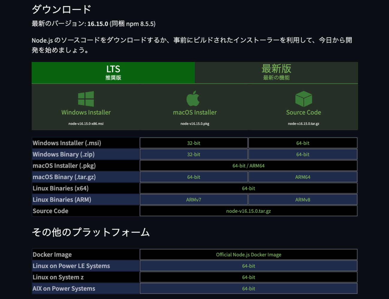Click the node-v16.15.0.tar.gz link in the Source Code row
Viewport: 389px width, 299px height.
(249, 211)
